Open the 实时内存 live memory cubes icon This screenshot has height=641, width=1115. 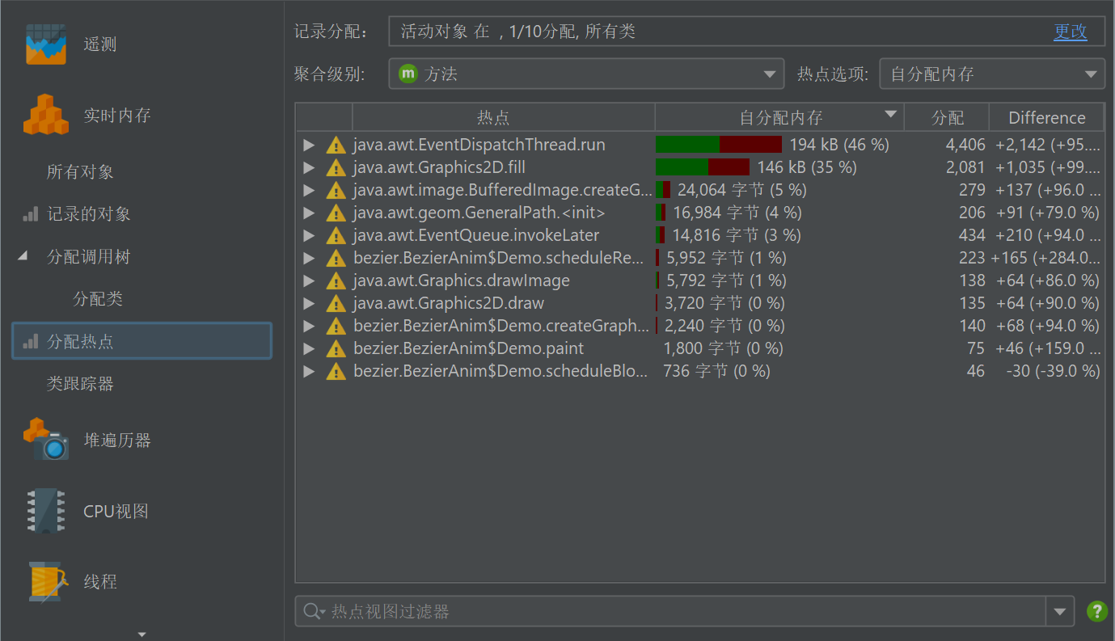pyautogui.click(x=45, y=115)
